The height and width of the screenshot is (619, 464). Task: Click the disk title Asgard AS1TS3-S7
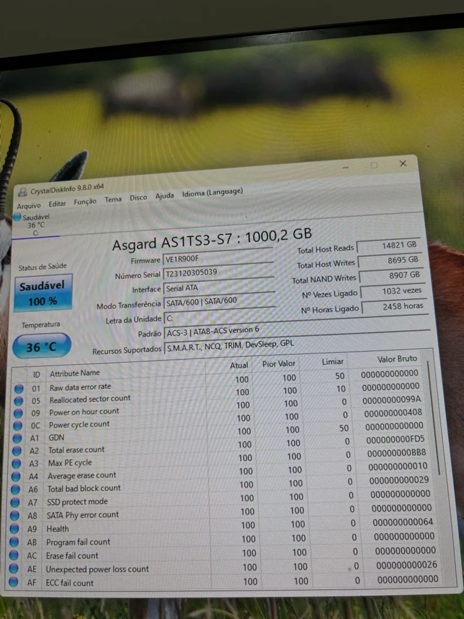212,239
